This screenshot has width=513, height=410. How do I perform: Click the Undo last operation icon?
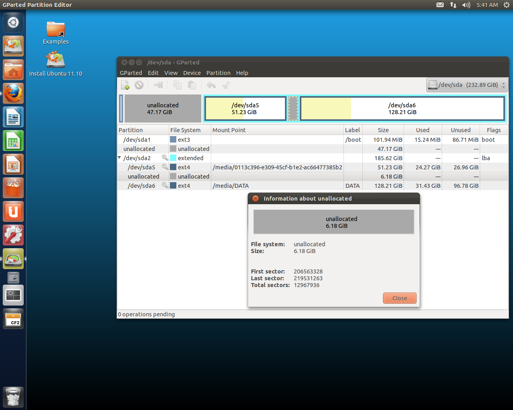click(211, 85)
